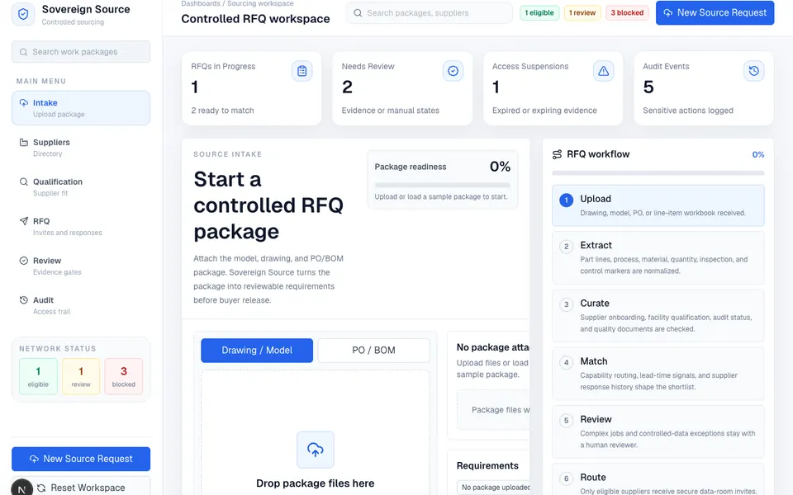Click the RFQ workflow route icon

point(557,154)
